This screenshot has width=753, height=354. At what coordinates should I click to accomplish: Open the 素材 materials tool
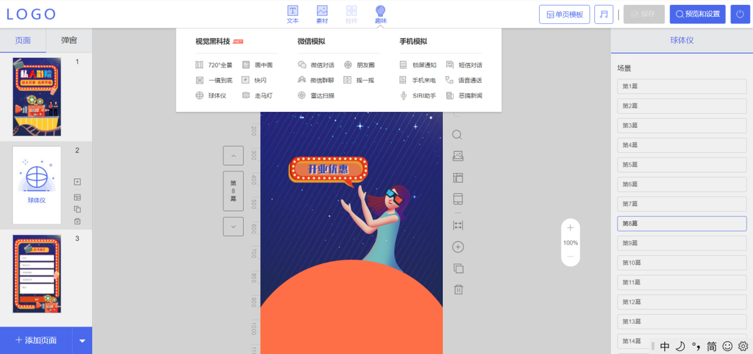click(x=322, y=14)
